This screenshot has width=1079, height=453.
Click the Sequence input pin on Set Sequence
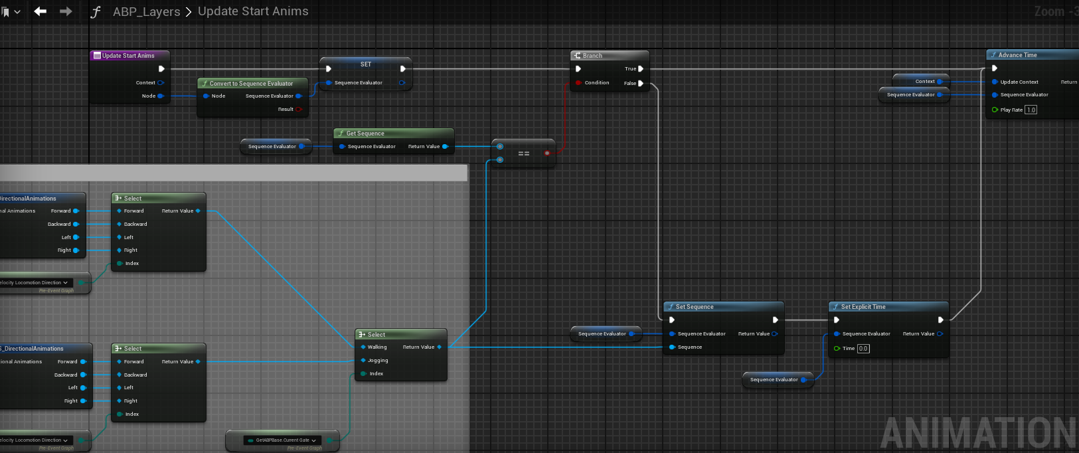[672, 347]
